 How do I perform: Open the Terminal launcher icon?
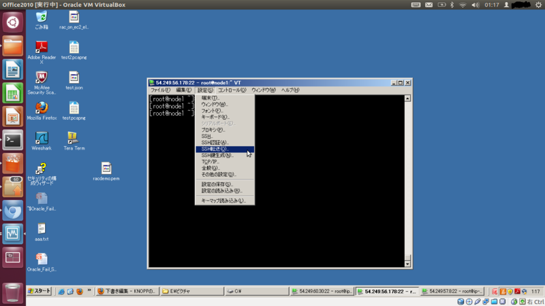[x=13, y=140]
